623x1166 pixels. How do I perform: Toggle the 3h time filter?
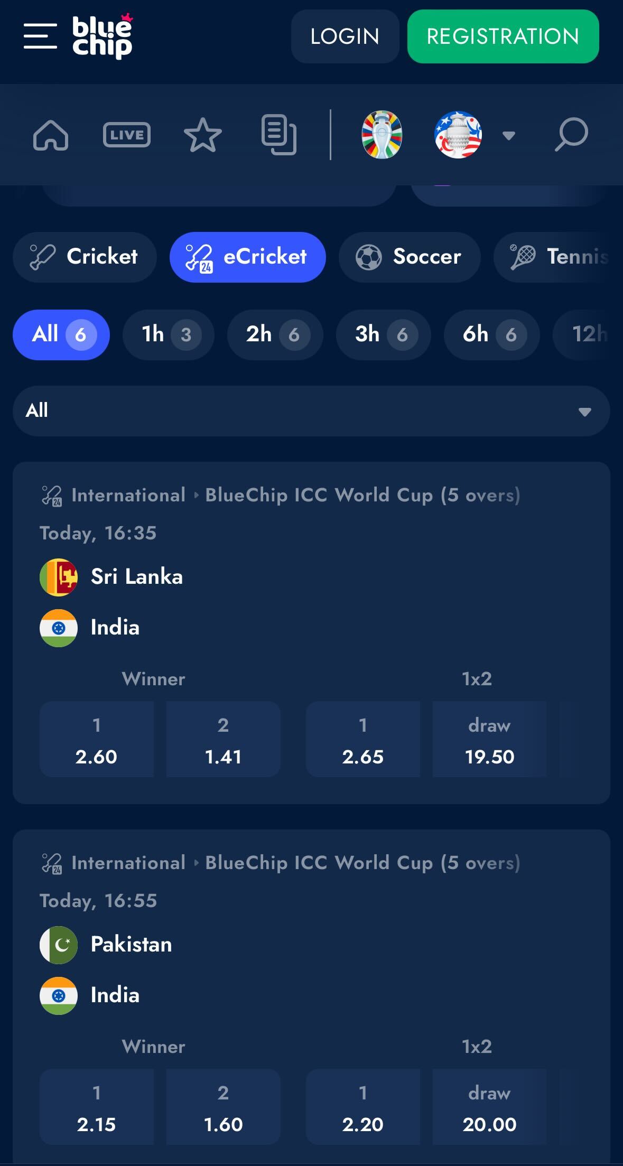pyautogui.click(x=382, y=334)
